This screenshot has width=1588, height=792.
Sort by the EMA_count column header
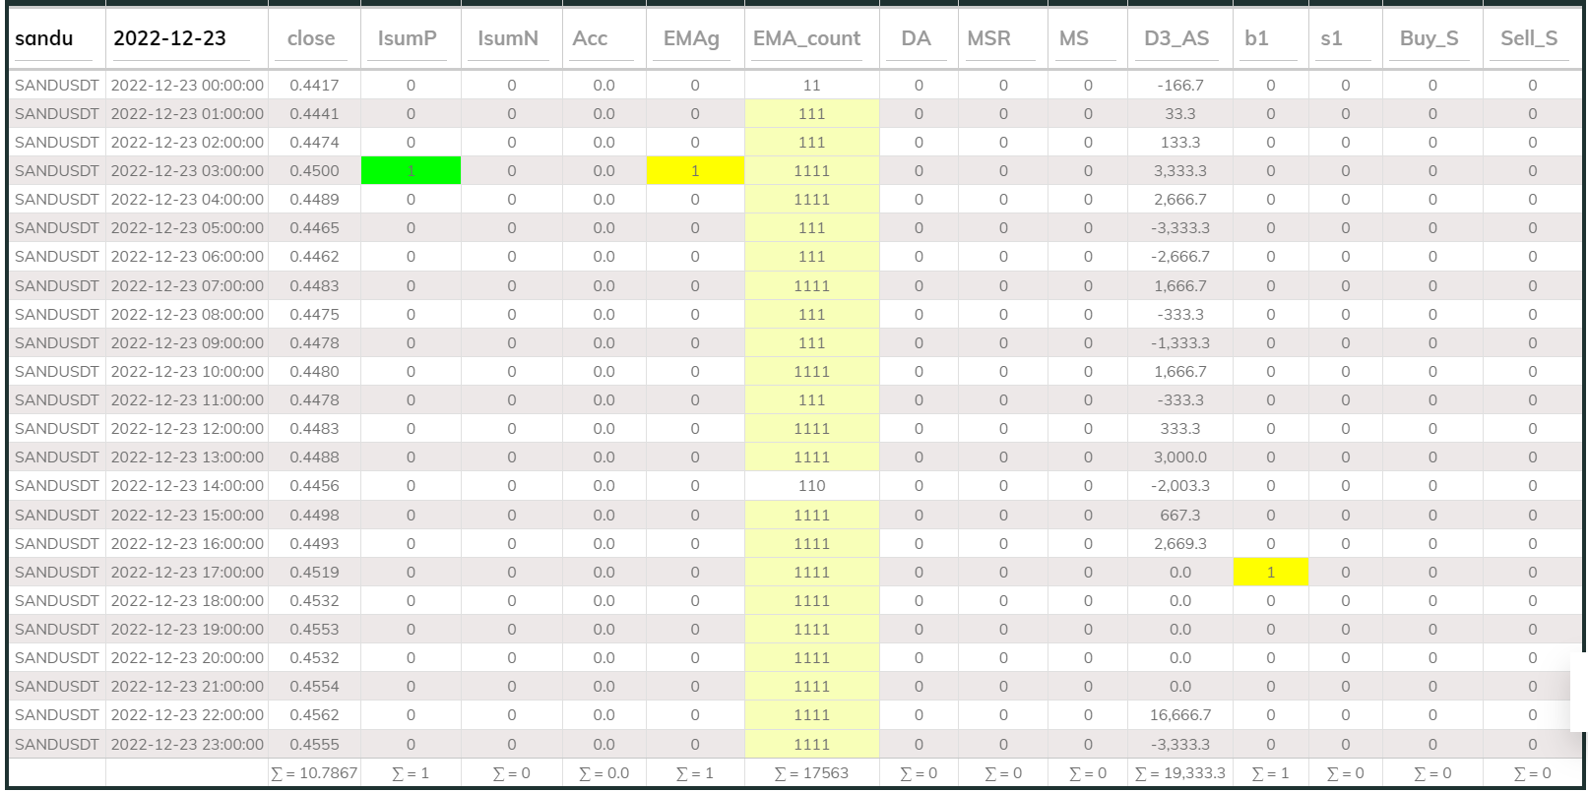point(807,38)
